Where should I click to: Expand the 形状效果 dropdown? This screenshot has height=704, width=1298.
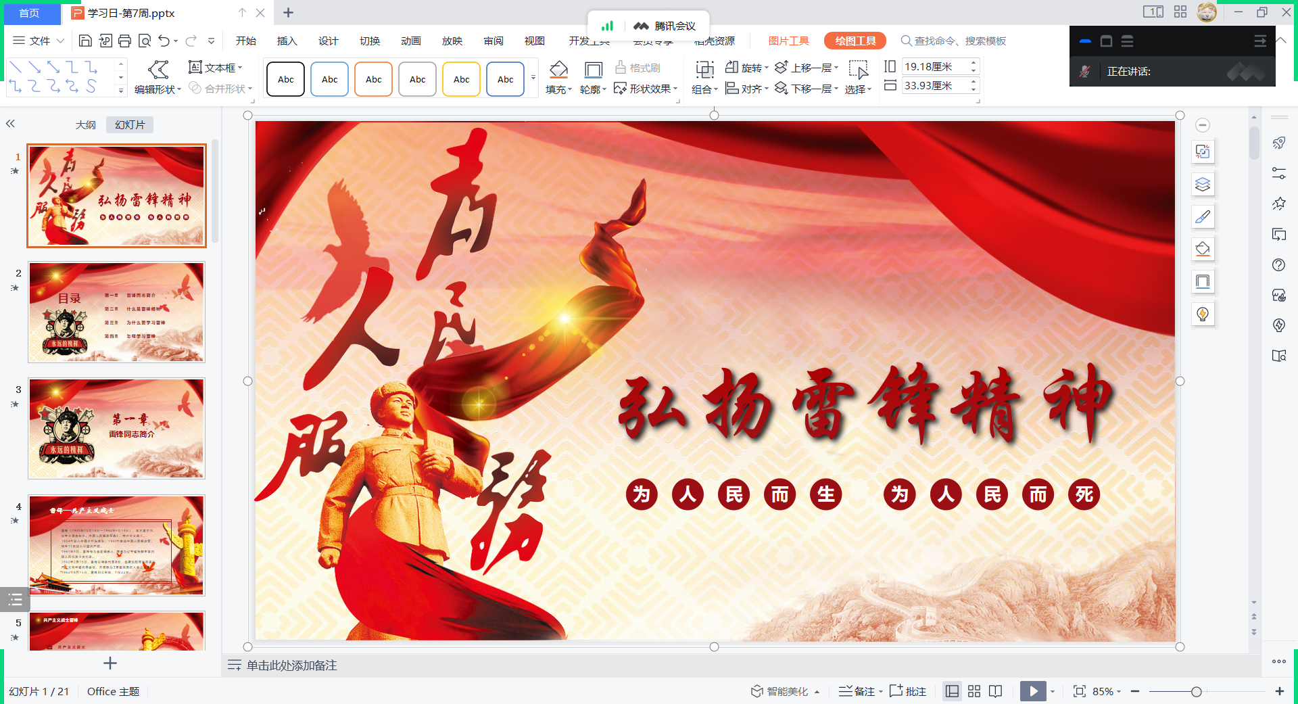646,89
